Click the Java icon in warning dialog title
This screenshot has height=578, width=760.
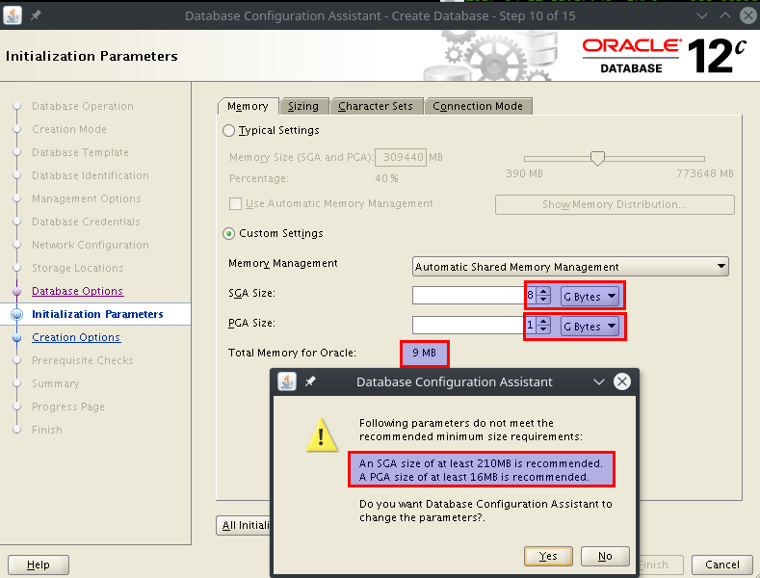coord(287,381)
